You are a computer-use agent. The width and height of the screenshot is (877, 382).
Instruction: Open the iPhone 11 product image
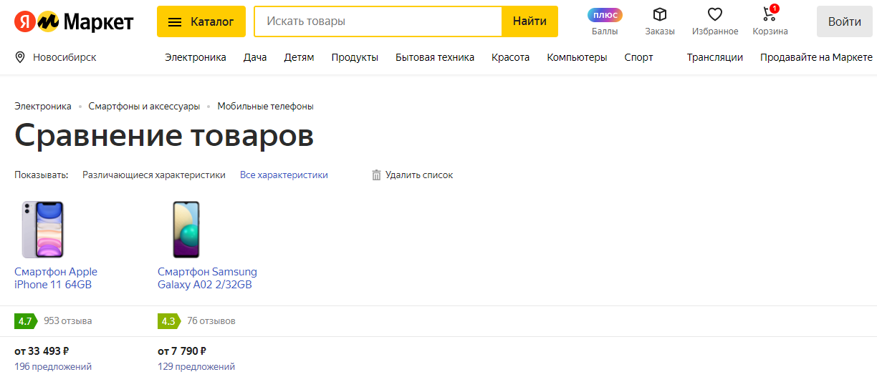tap(43, 230)
